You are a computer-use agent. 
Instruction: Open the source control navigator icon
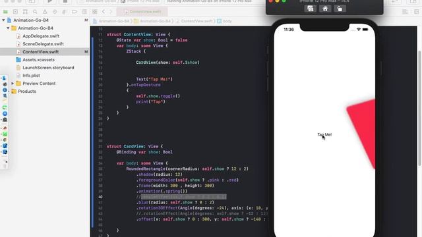(15, 12)
